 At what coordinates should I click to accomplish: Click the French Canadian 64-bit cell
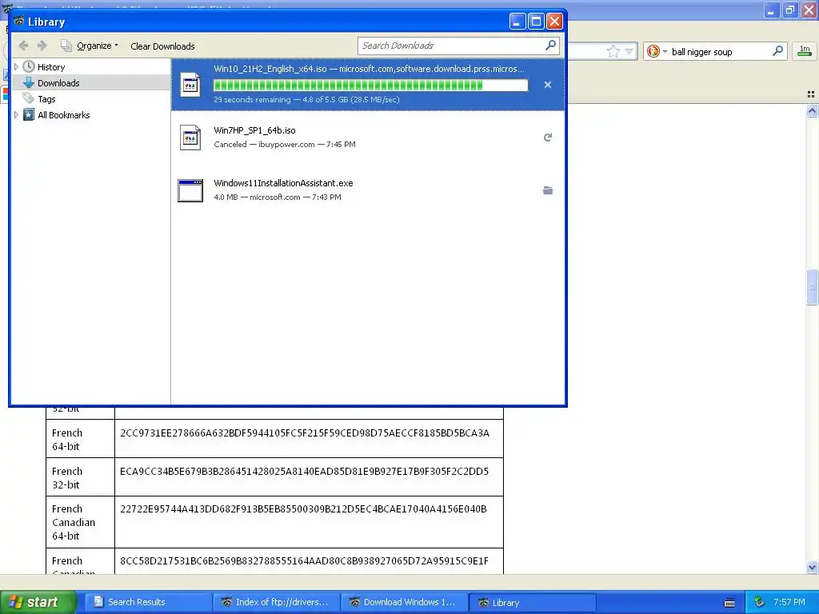pyautogui.click(x=81, y=522)
